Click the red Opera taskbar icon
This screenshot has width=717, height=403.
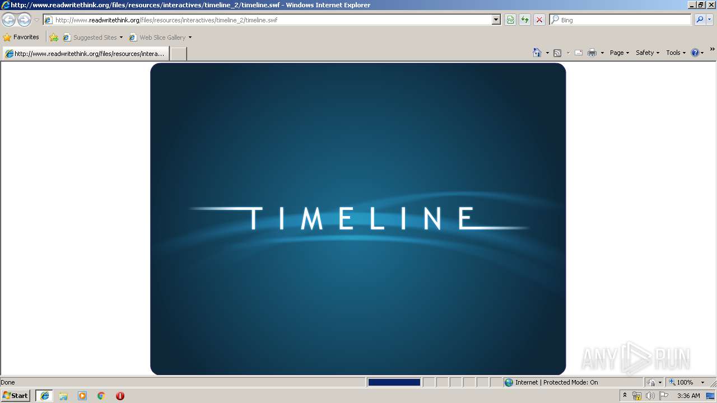point(120,396)
